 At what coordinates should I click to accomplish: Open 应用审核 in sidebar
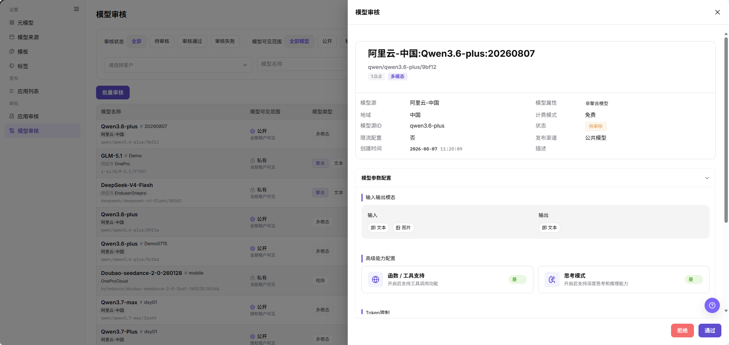tap(42, 117)
